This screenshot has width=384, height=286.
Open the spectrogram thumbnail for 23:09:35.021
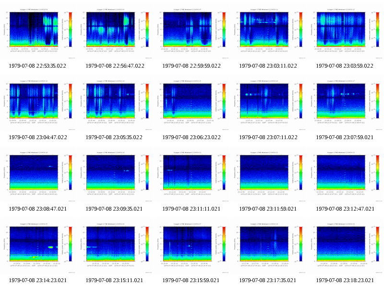click(115, 175)
